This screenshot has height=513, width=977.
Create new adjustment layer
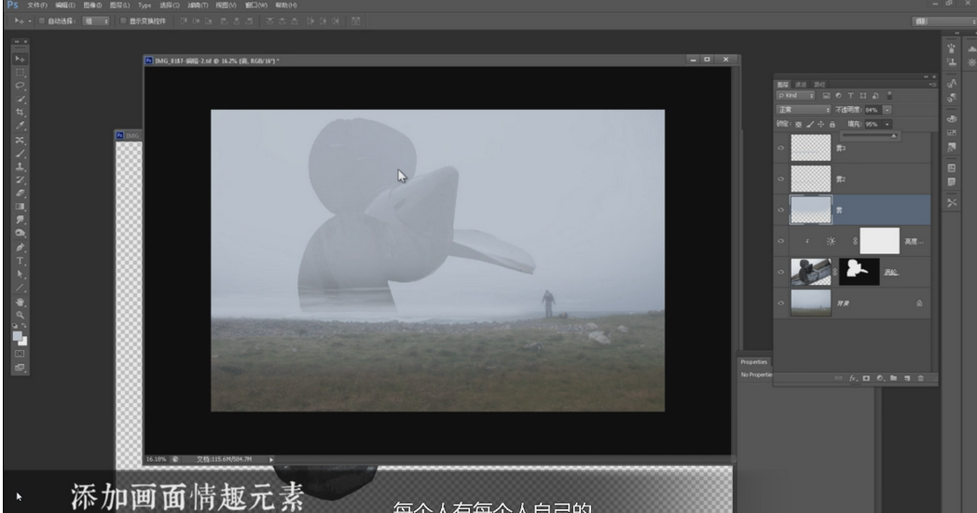click(x=880, y=378)
